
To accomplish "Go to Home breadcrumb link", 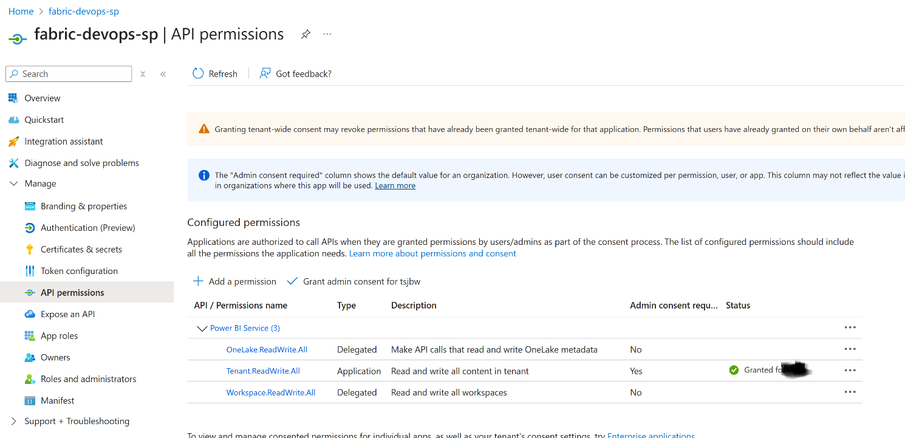I will coord(21,12).
